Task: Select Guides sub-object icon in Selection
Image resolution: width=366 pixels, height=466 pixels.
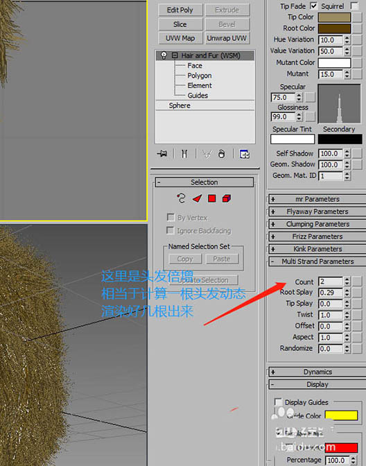Action: click(181, 198)
